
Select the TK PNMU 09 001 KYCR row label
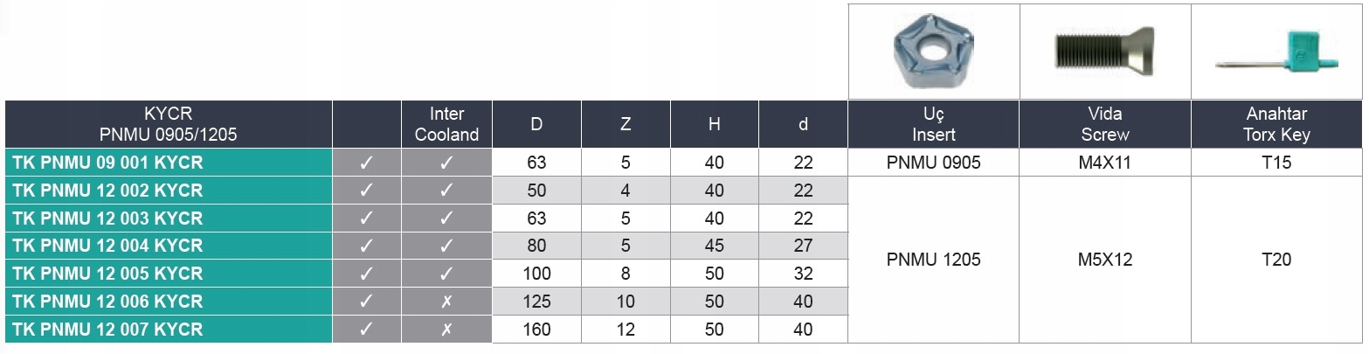pyautogui.click(x=107, y=163)
